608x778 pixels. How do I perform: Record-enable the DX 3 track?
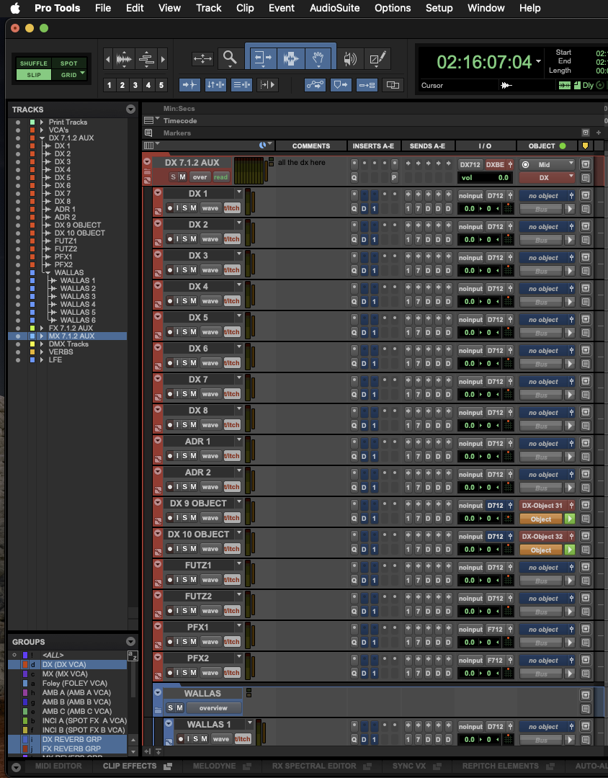click(170, 270)
